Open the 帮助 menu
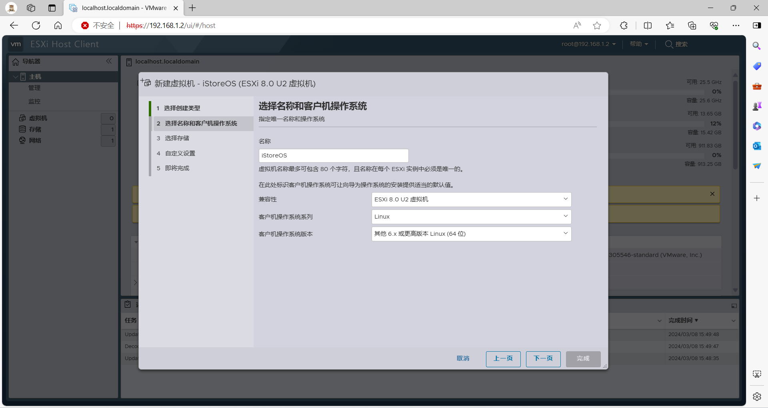 [x=639, y=44]
